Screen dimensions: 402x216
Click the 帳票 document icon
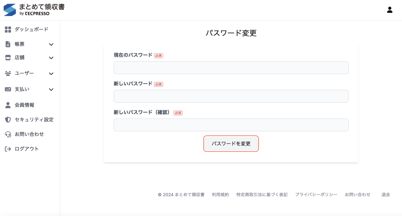click(8, 44)
